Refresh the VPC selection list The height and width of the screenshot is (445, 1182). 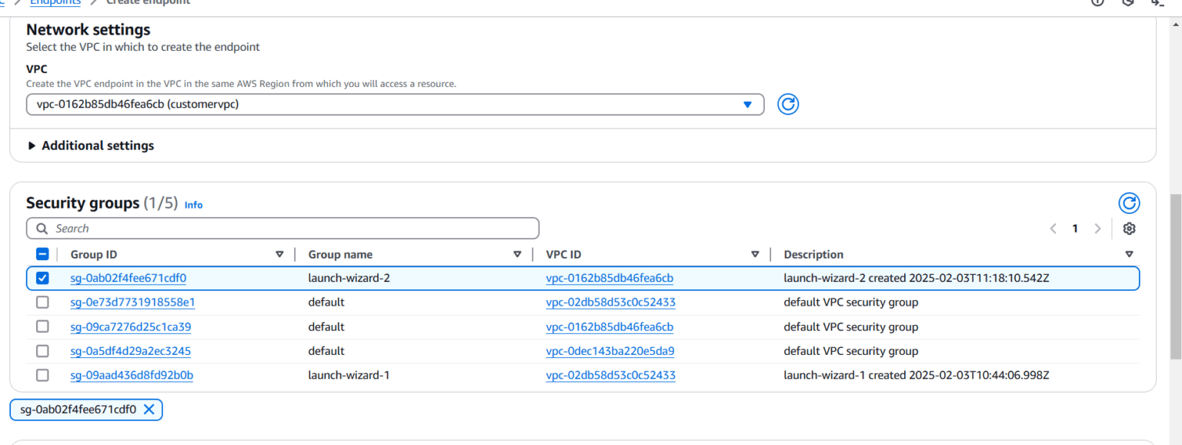click(x=788, y=104)
